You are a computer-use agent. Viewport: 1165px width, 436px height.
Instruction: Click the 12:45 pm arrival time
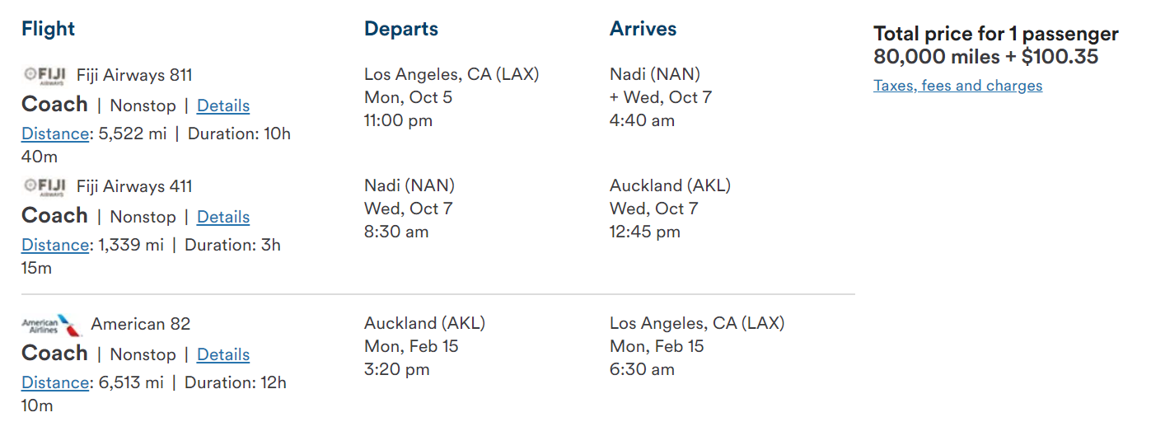click(644, 232)
